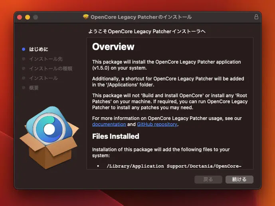Click the Files Installed heading
This screenshot has height=206, width=275.
click(x=116, y=136)
